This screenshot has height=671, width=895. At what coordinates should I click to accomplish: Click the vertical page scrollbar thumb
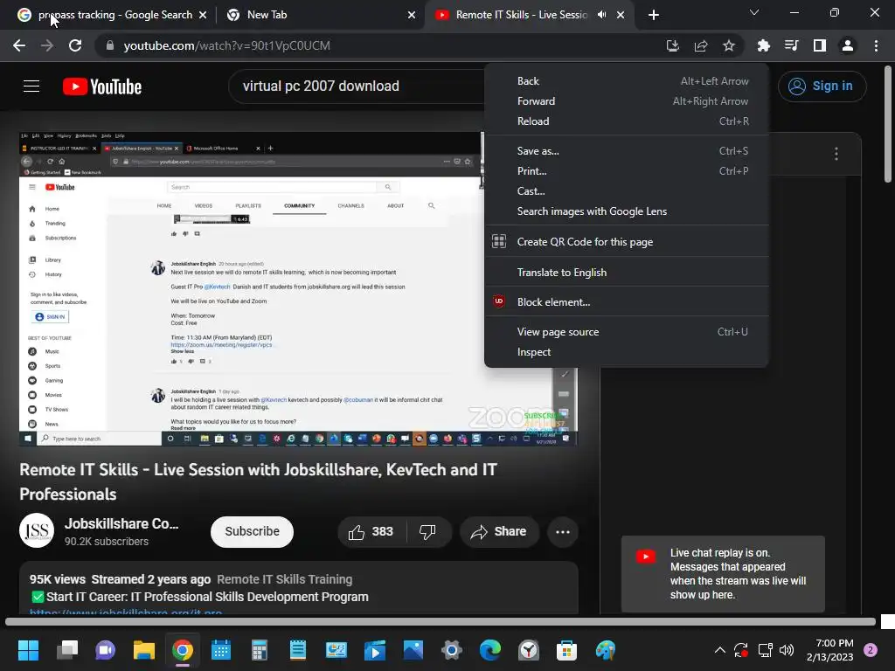pyautogui.click(x=888, y=124)
